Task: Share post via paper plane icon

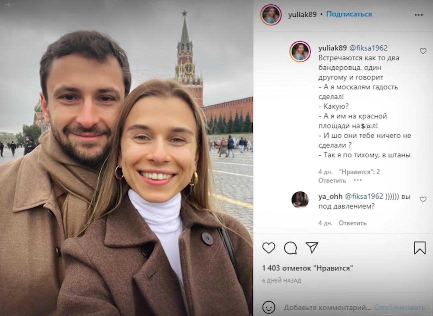Action: click(x=312, y=247)
